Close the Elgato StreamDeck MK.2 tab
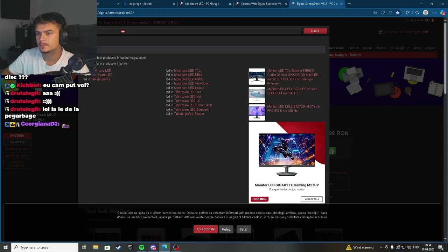The width and height of the screenshot is (448, 252). (341, 4)
